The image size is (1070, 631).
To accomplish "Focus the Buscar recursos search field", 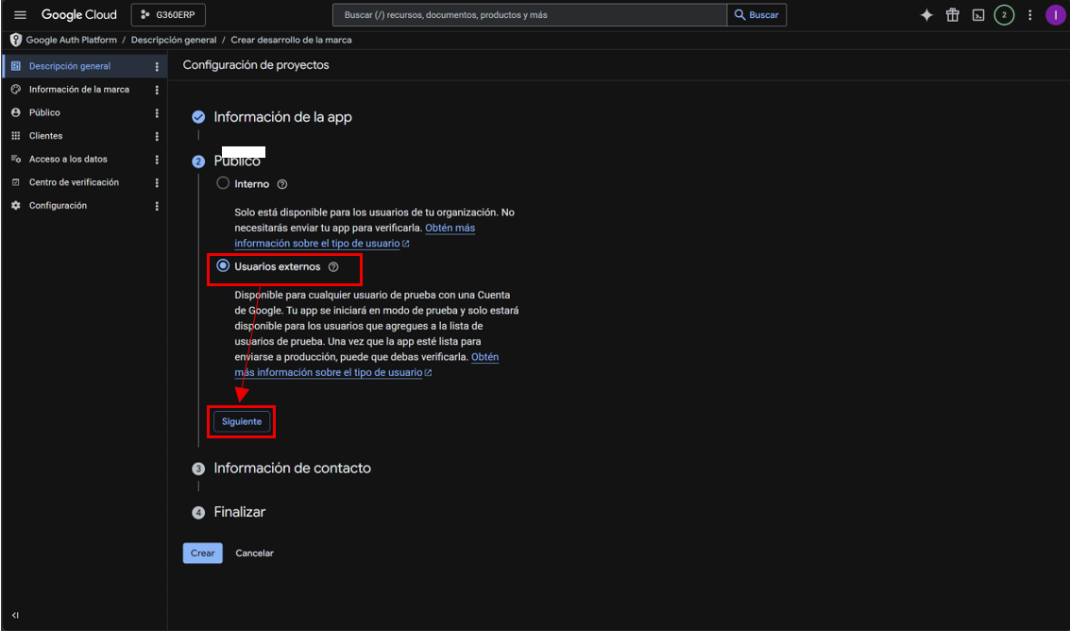I will [530, 15].
